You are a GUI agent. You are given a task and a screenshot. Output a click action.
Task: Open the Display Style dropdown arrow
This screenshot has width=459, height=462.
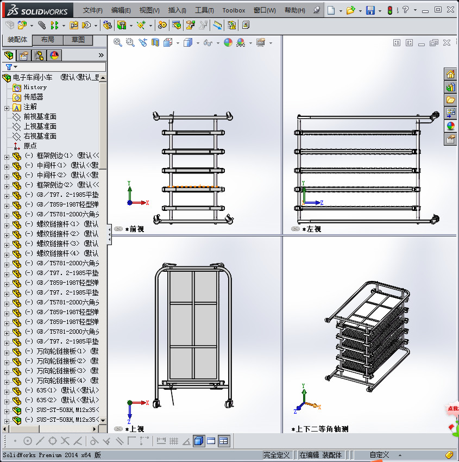click(198, 43)
